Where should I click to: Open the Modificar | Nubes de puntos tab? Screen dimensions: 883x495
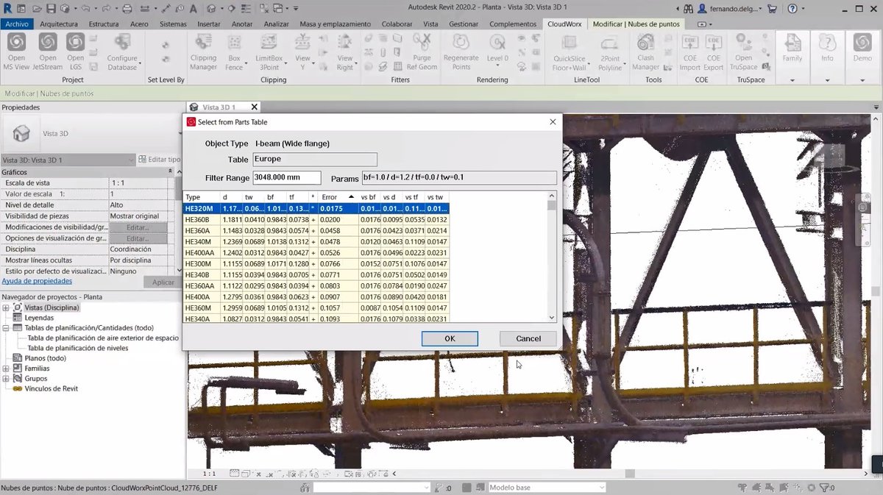point(636,24)
